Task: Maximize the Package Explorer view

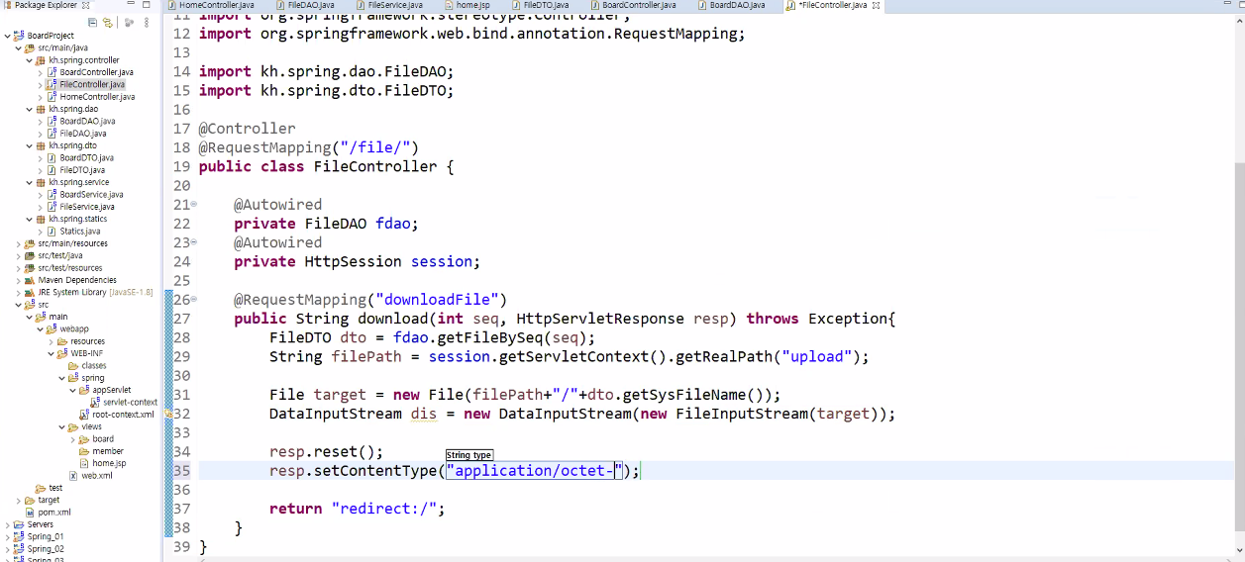Action: tap(147, 5)
